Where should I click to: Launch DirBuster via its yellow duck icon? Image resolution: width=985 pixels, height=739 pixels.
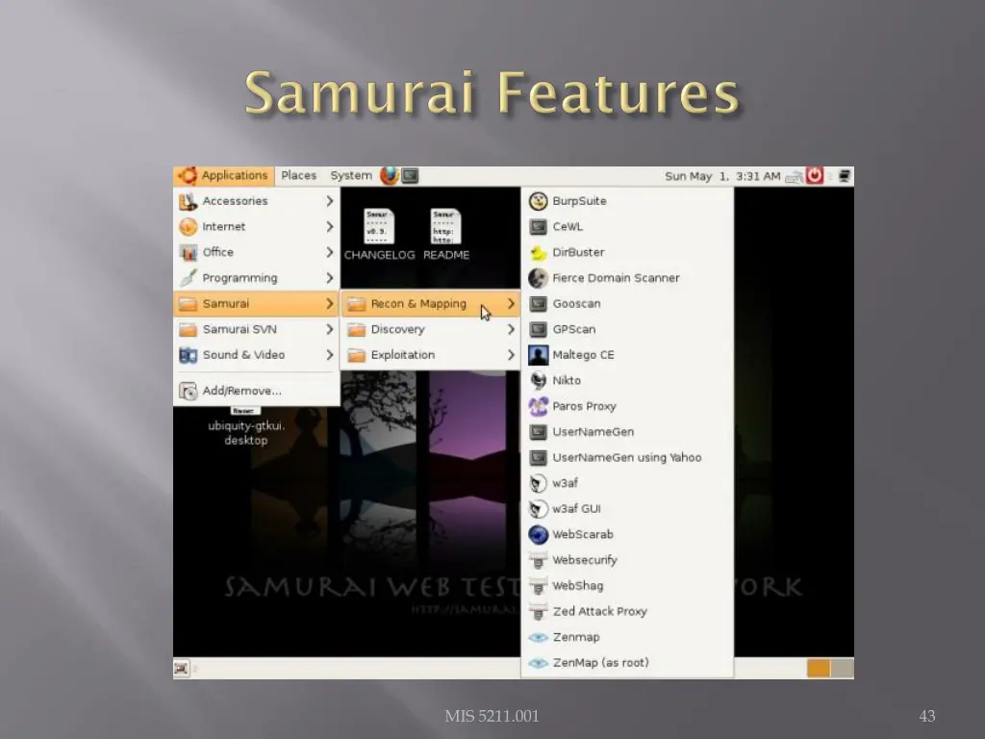(x=538, y=253)
